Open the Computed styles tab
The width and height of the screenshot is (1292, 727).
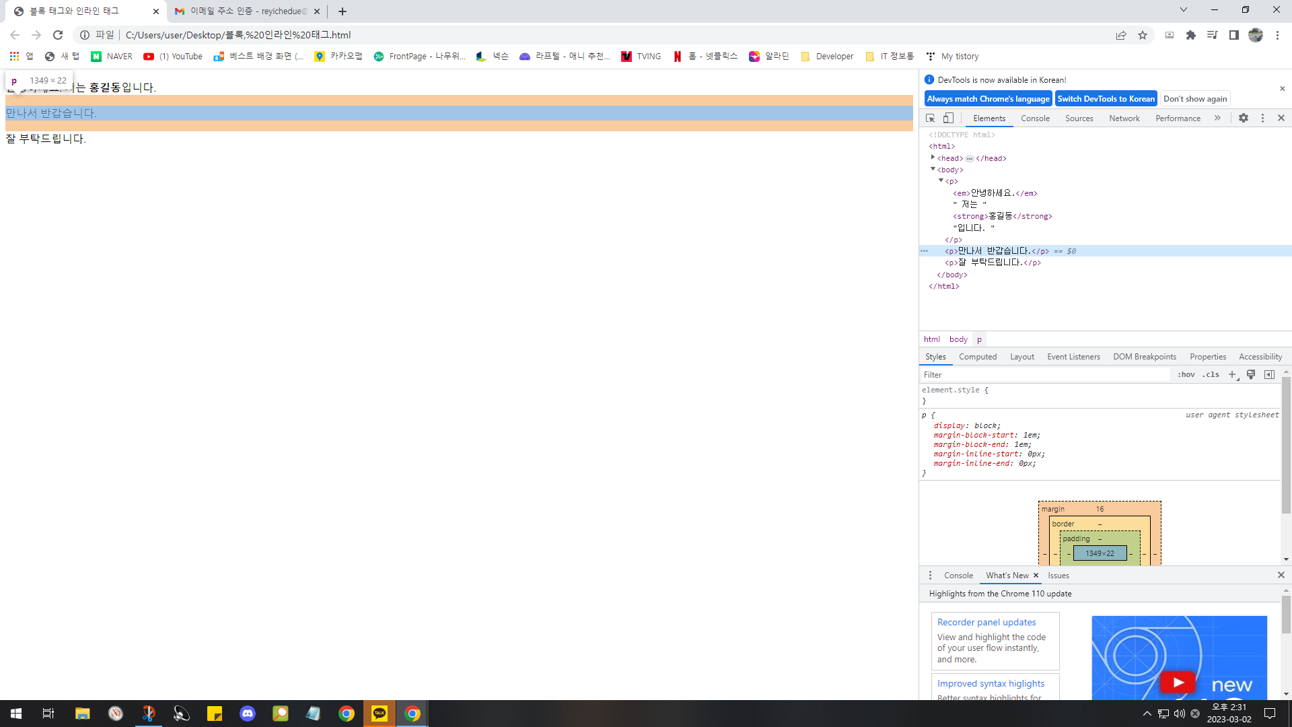click(977, 357)
